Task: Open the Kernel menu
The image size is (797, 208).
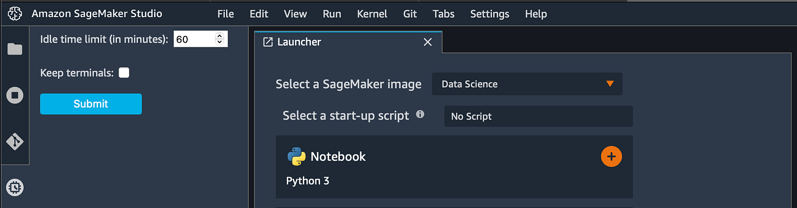Action: pos(372,14)
